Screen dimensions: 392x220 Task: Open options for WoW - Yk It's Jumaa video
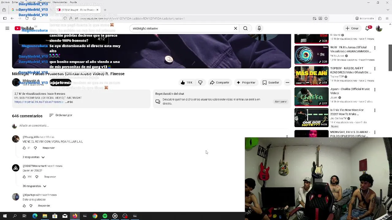[x=375, y=48]
